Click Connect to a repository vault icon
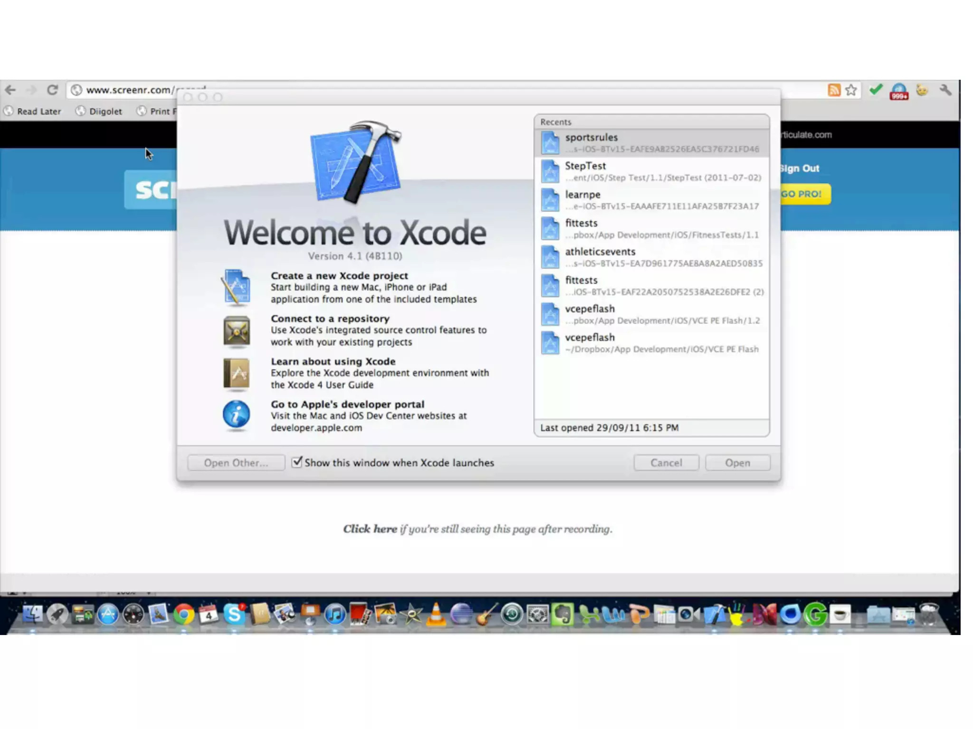Screen dimensions: 973x729 click(x=236, y=331)
